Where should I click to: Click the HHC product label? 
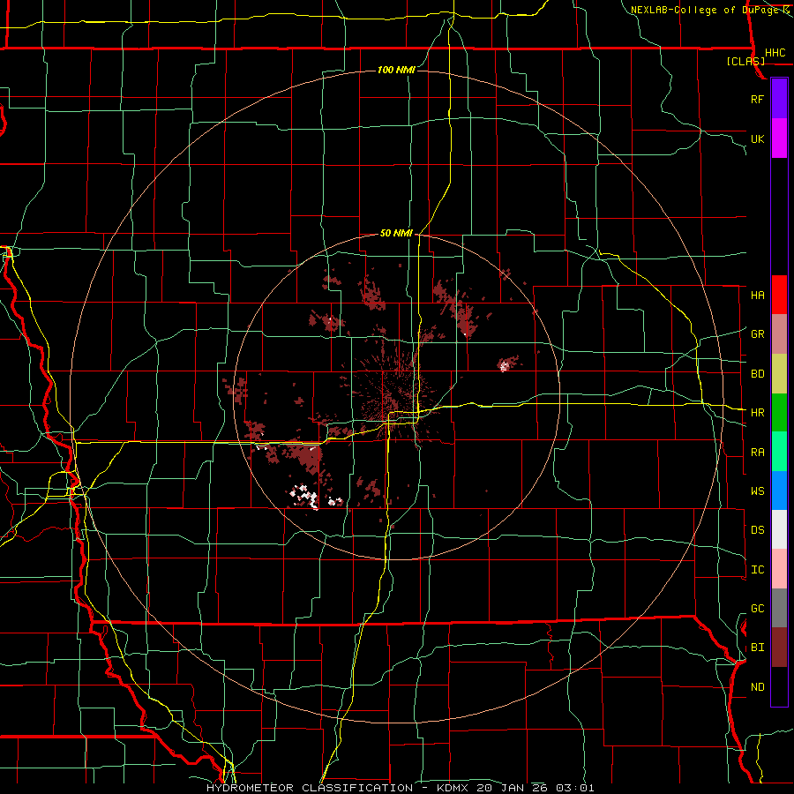point(775,53)
